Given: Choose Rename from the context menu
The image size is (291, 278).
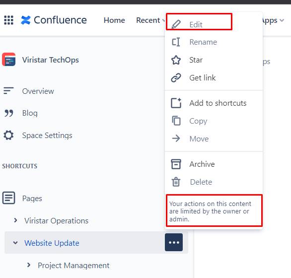Looking at the screenshot, I should pyautogui.click(x=214, y=42).
